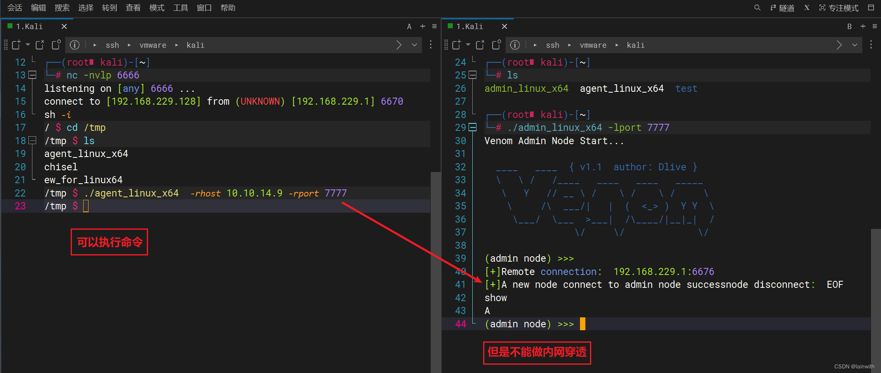The width and height of the screenshot is (881, 373).
Task: Click 'Venom Admin Node Start...' line
Action: [554, 141]
